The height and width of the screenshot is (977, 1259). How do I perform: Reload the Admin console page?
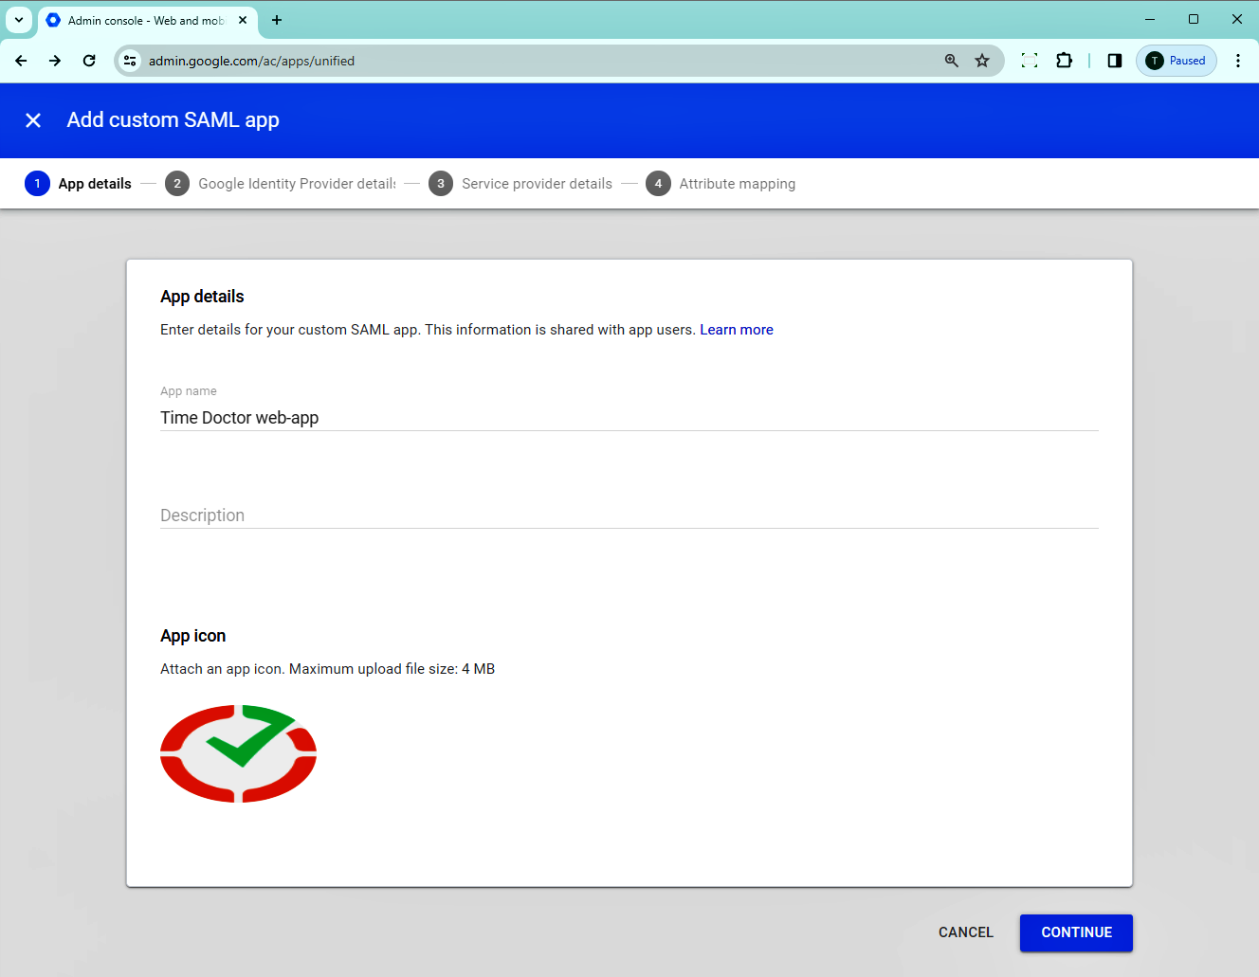88,60
